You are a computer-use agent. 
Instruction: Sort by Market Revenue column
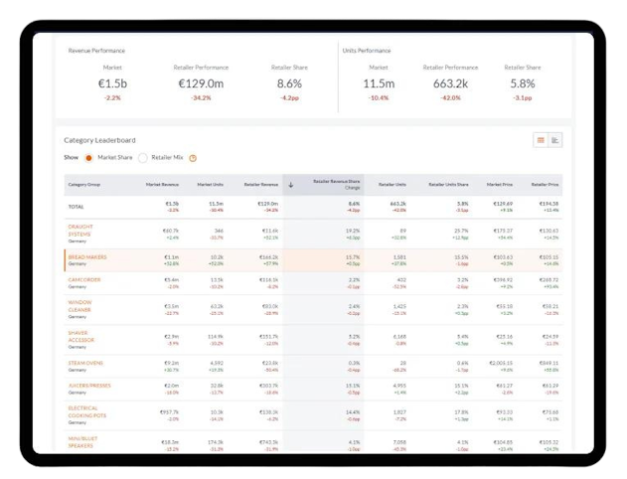161,184
